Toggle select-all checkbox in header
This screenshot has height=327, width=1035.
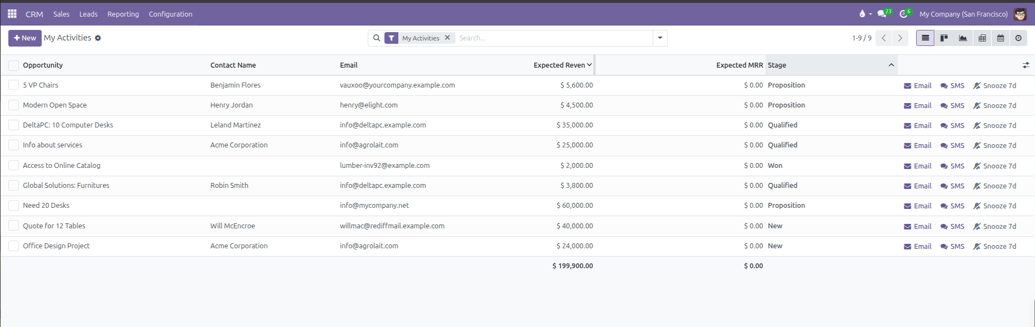point(14,65)
